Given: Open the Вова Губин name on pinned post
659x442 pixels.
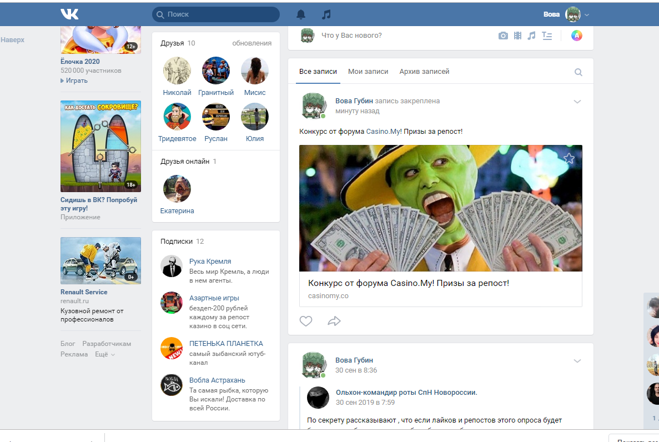Looking at the screenshot, I should tap(354, 101).
